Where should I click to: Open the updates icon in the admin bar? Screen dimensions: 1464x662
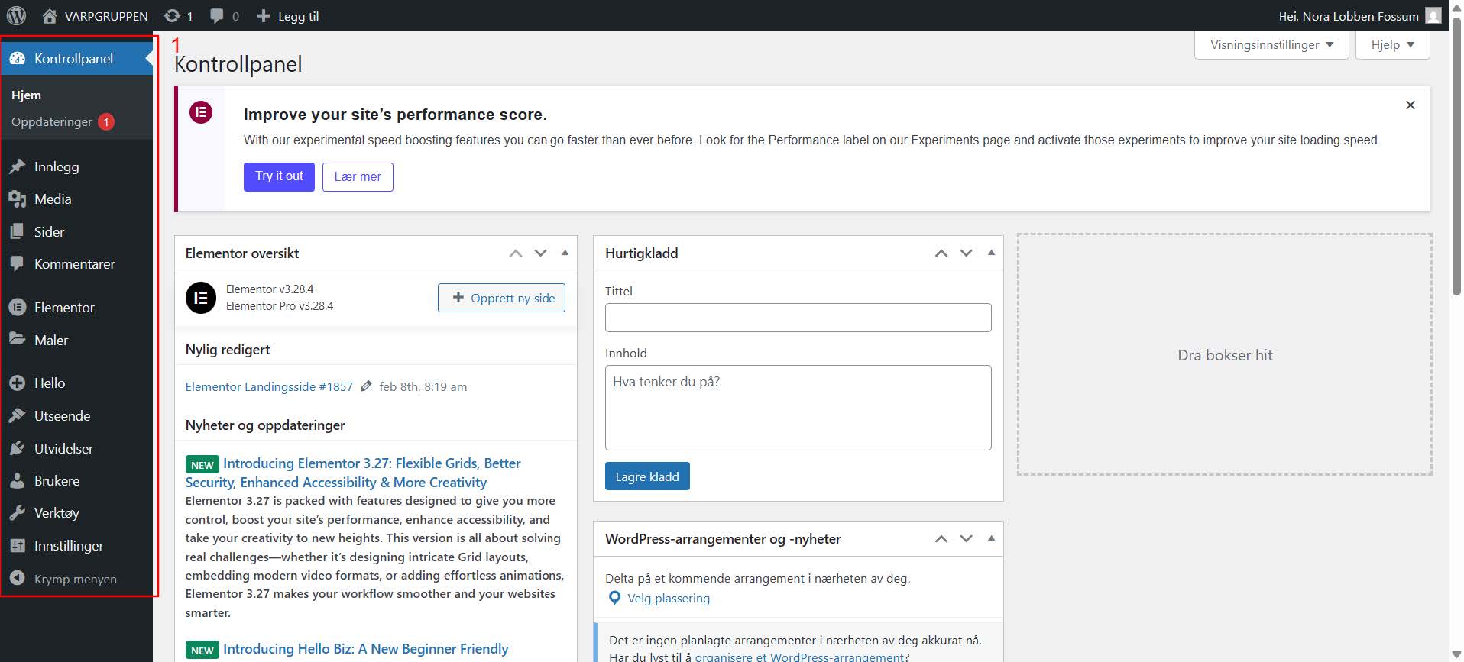tap(173, 15)
